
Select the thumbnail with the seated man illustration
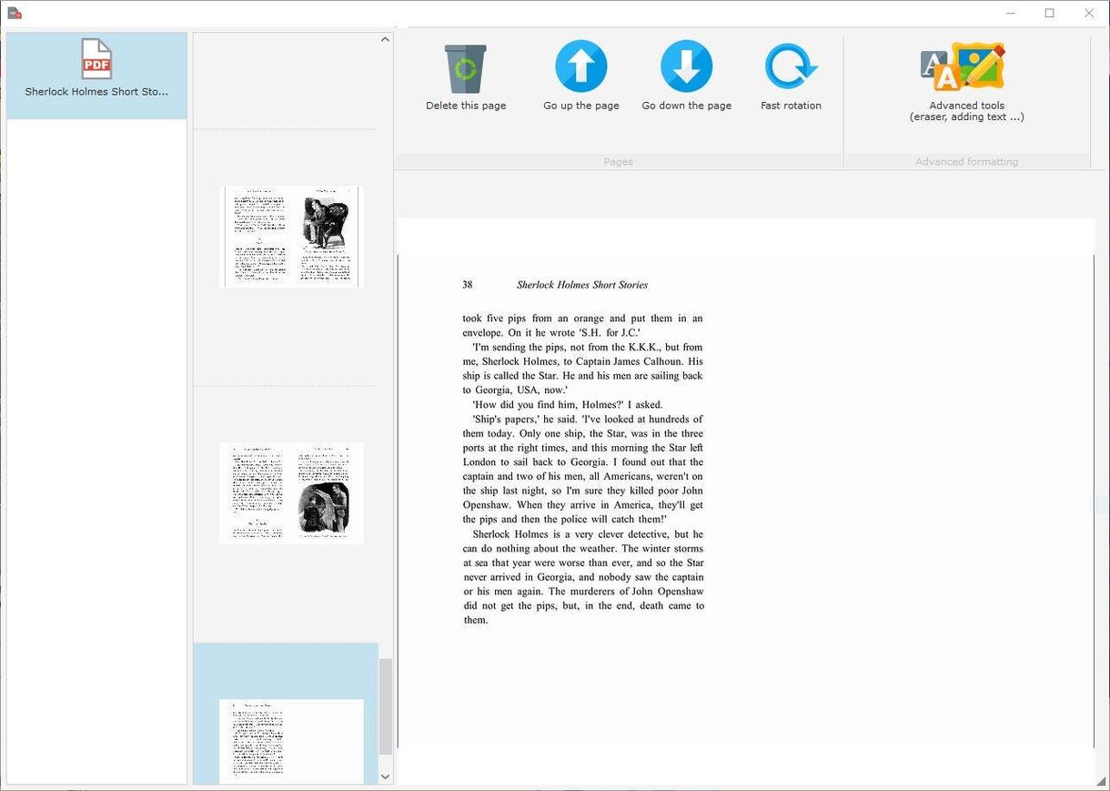pyautogui.click(x=291, y=237)
